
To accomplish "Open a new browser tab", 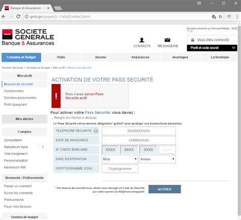I will coord(58,8).
